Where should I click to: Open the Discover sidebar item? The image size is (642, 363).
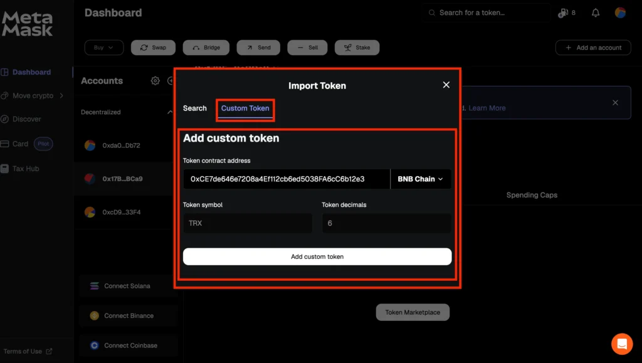(26, 119)
